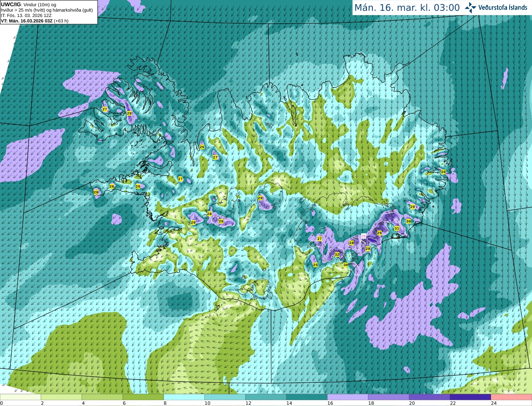Click the 4–6 green legend swatch

pyautogui.click(x=102, y=397)
